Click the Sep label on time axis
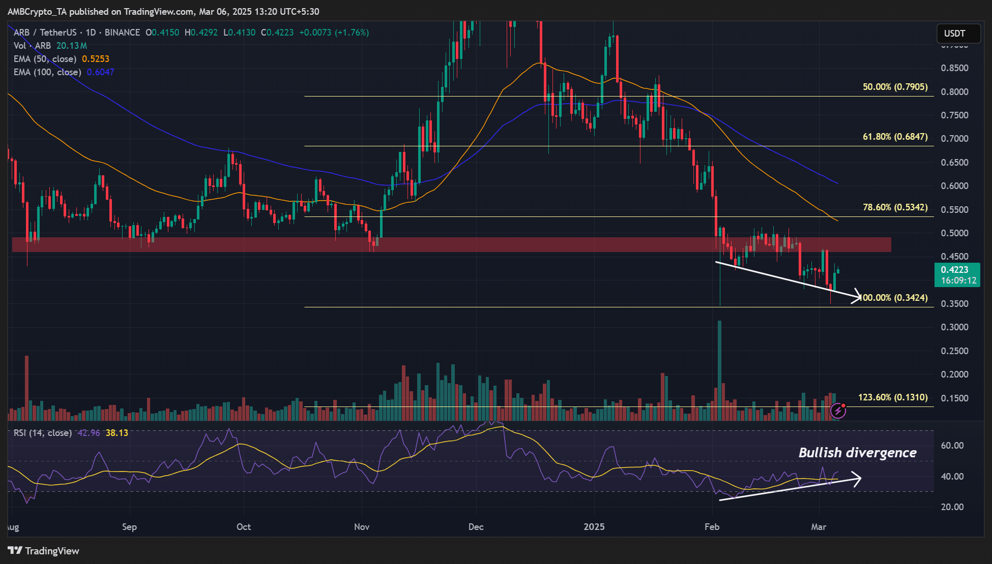992x564 pixels. [129, 527]
